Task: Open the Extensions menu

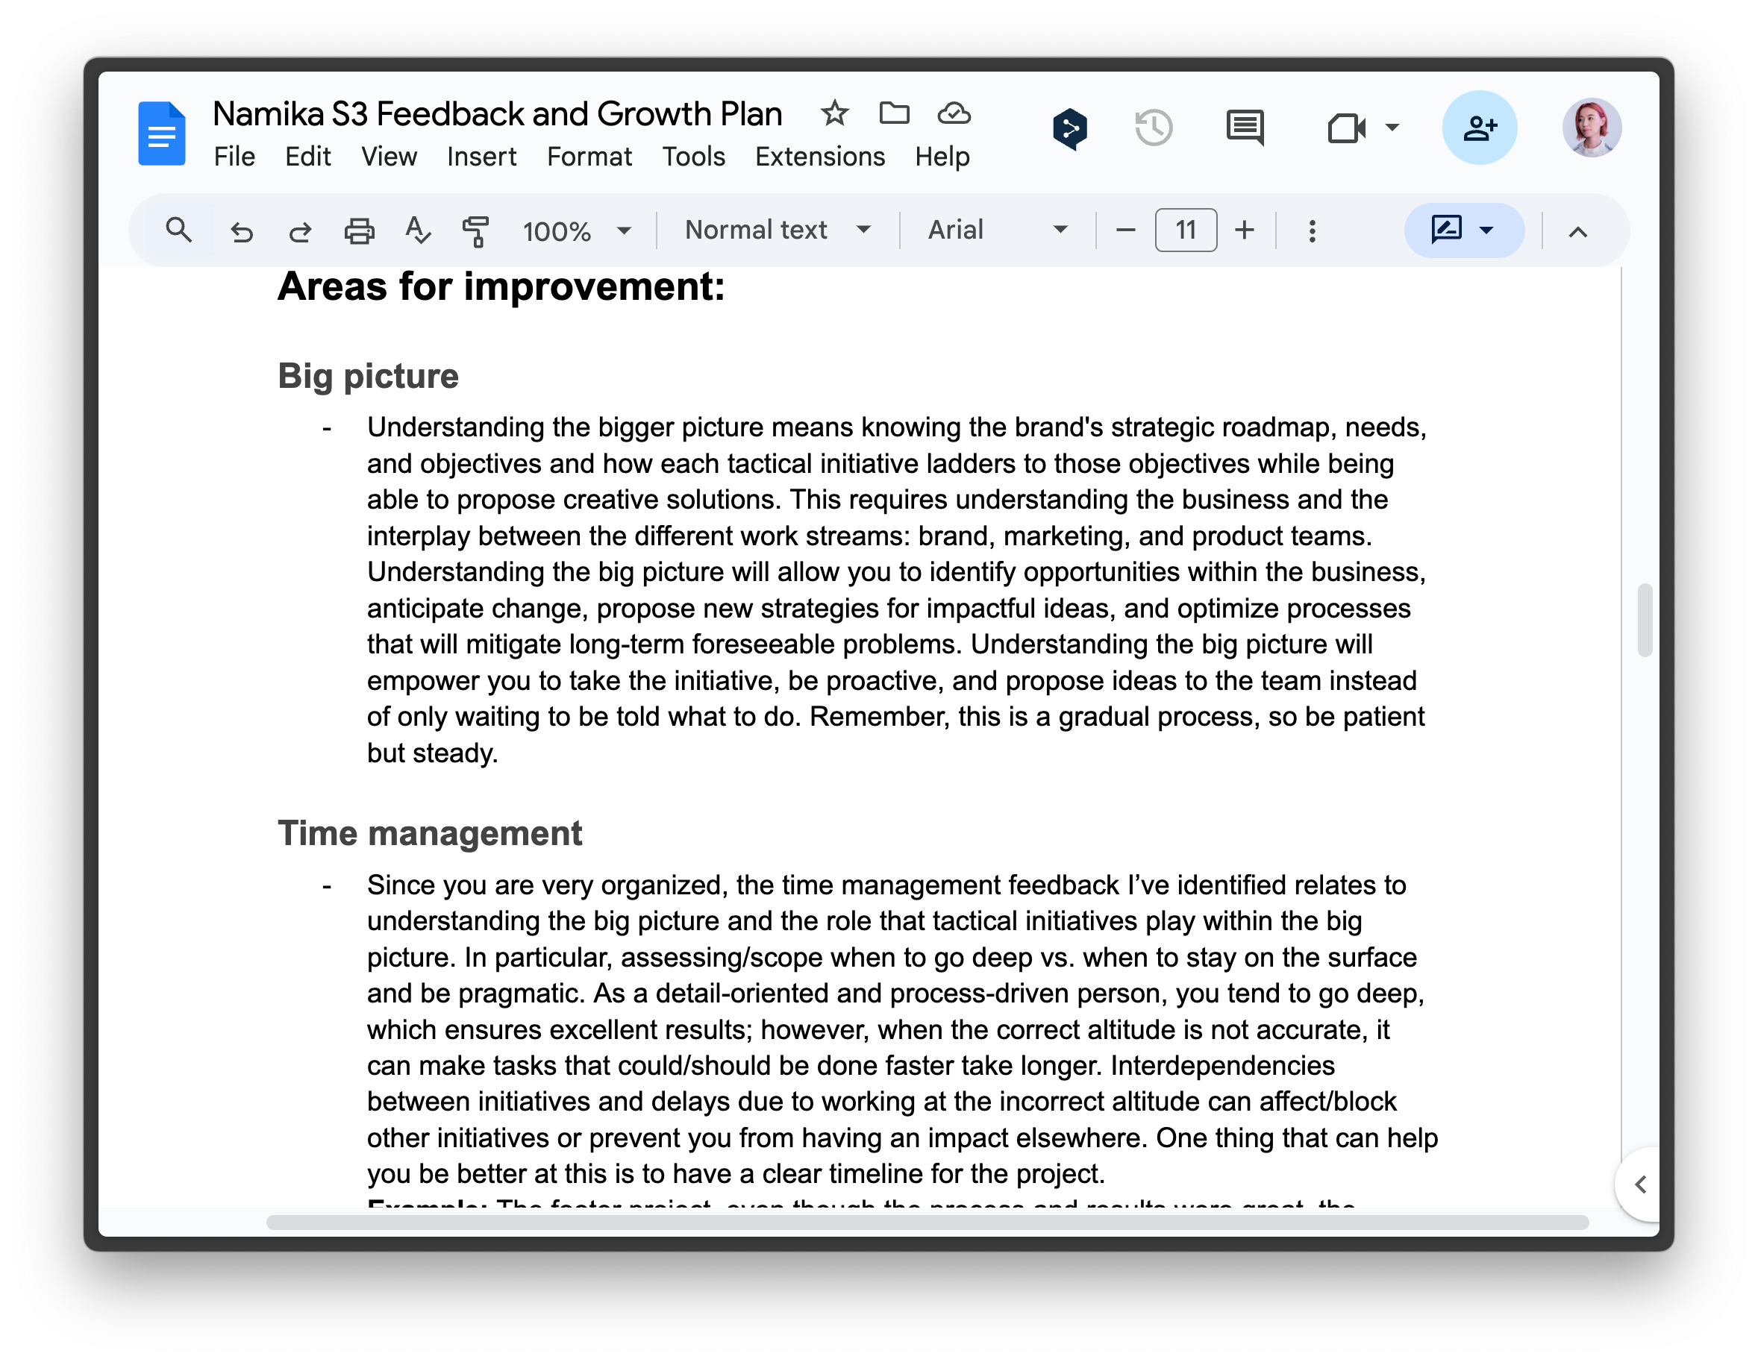Action: pos(819,156)
